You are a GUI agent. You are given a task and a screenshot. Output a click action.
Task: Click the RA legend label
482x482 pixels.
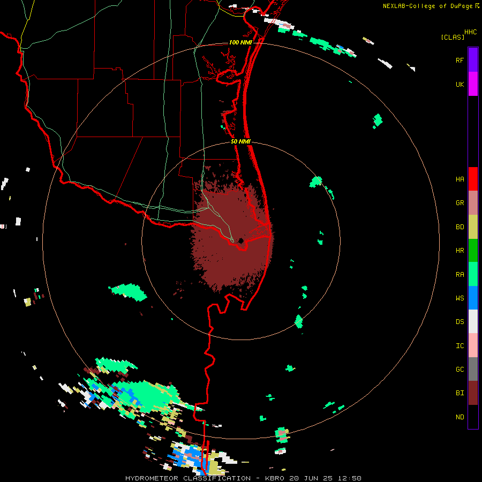(x=460, y=275)
